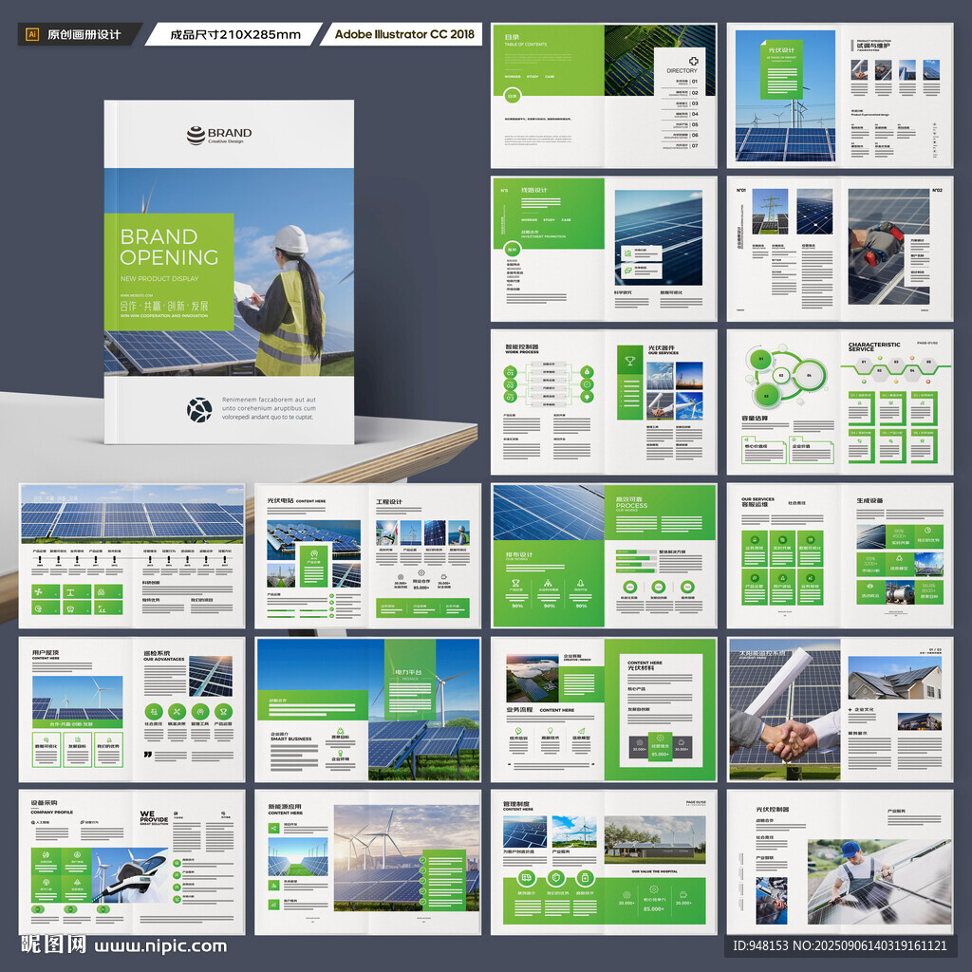Screen dimensions: 972x972
Task: Click the house with solar roof photo
Action: click(x=894, y=678)
